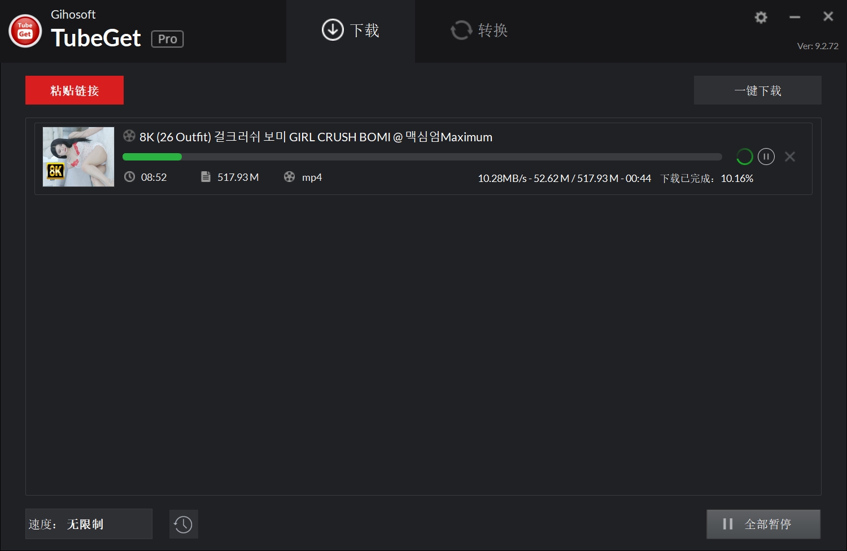Click the Pro badge next to TubeGet

coord(167,39)
